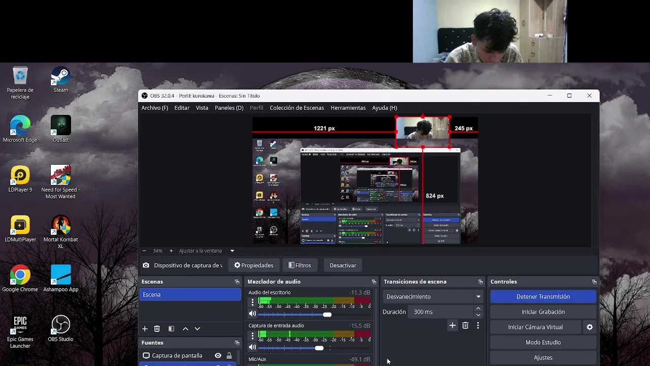Open Captura de entrada audio options menu

point(252,335)
